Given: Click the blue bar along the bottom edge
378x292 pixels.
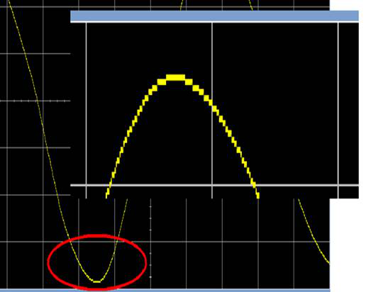Looking at the screenshot, I should (x=165, y=291).
